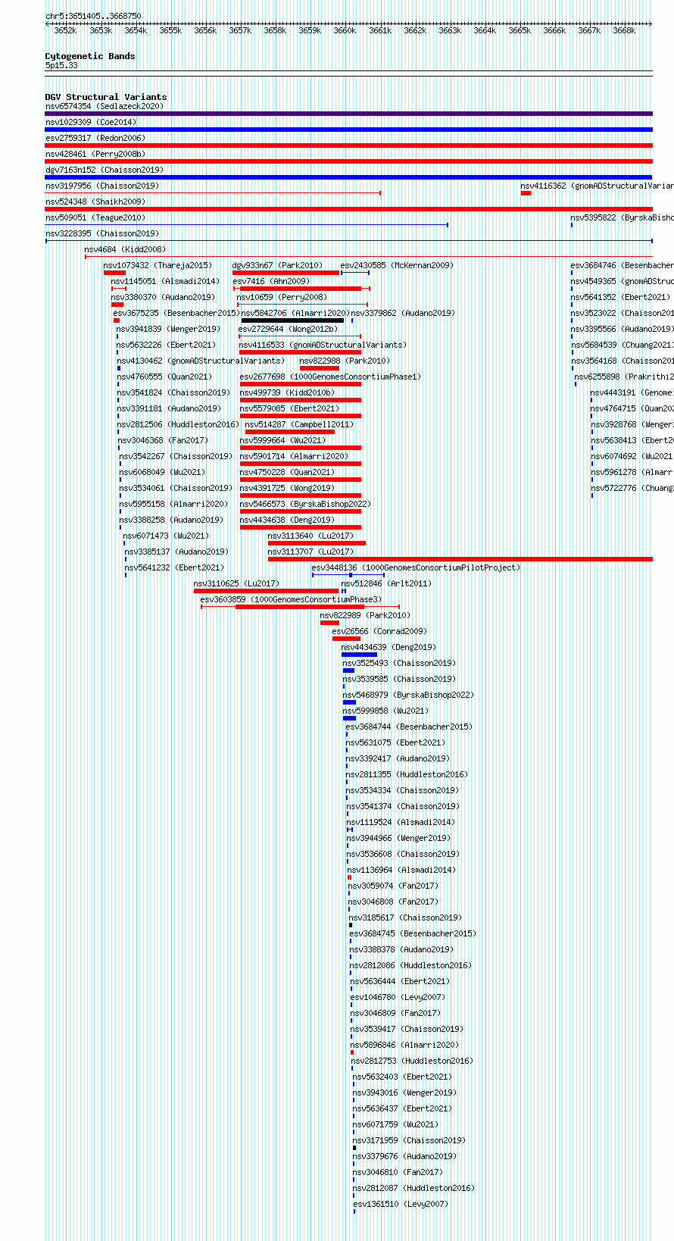
Task: Open the esv2759317 (Redon2006) variant
Action: (x=95, y=138)
